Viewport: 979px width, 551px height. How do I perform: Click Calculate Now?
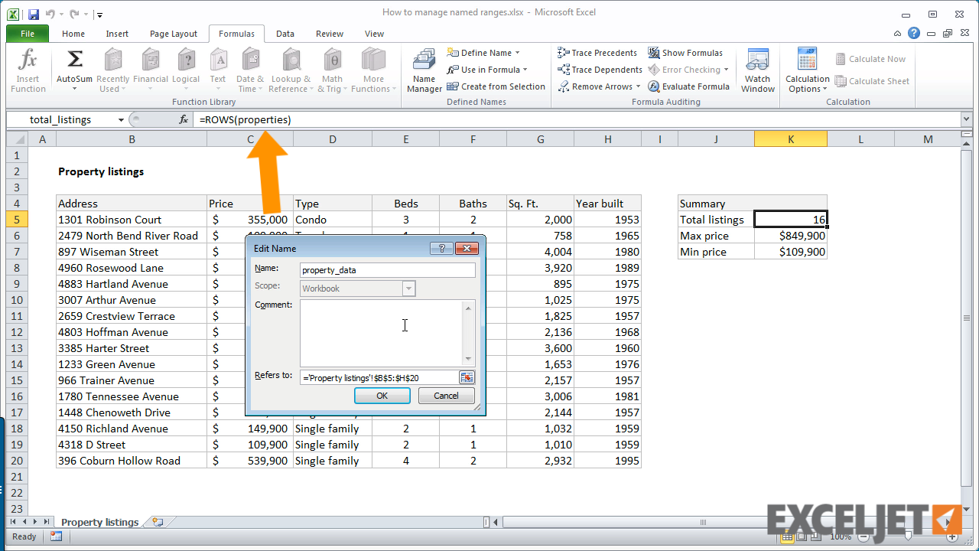(x=870, y=59)
